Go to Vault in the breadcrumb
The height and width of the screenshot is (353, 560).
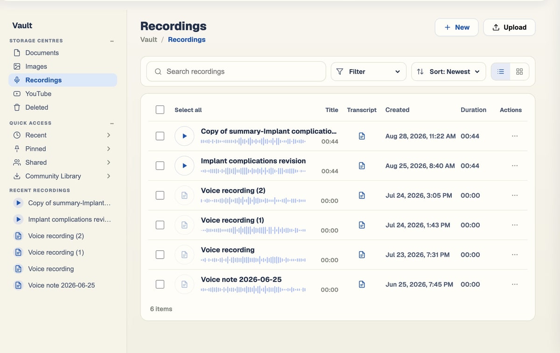click(149, 40)
